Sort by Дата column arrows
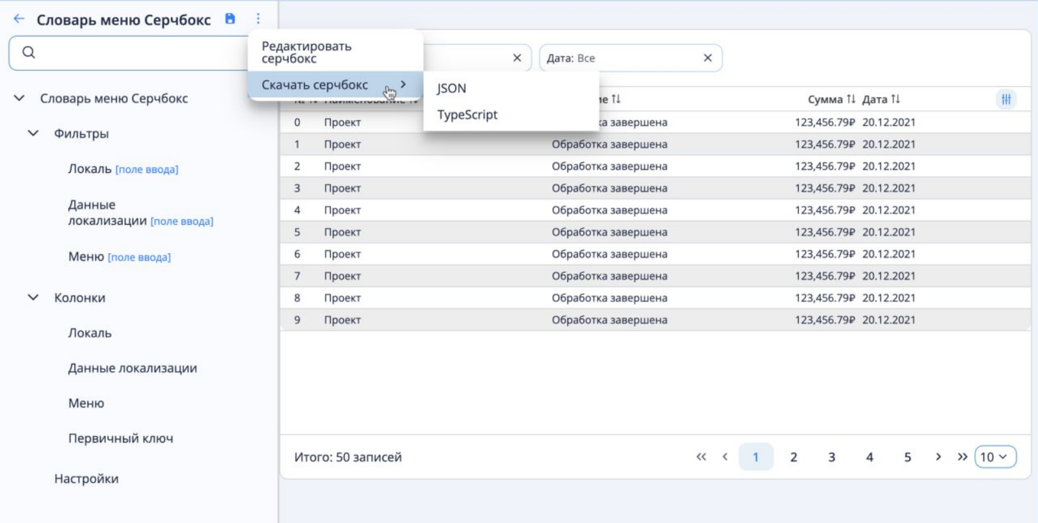This screenshot has height=523, width=1038. (896, 99)
